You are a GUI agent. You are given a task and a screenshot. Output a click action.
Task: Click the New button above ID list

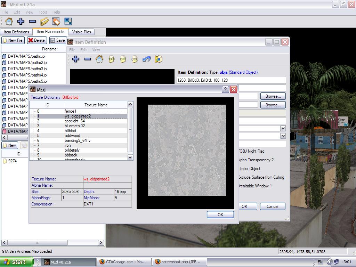point(10,145)
